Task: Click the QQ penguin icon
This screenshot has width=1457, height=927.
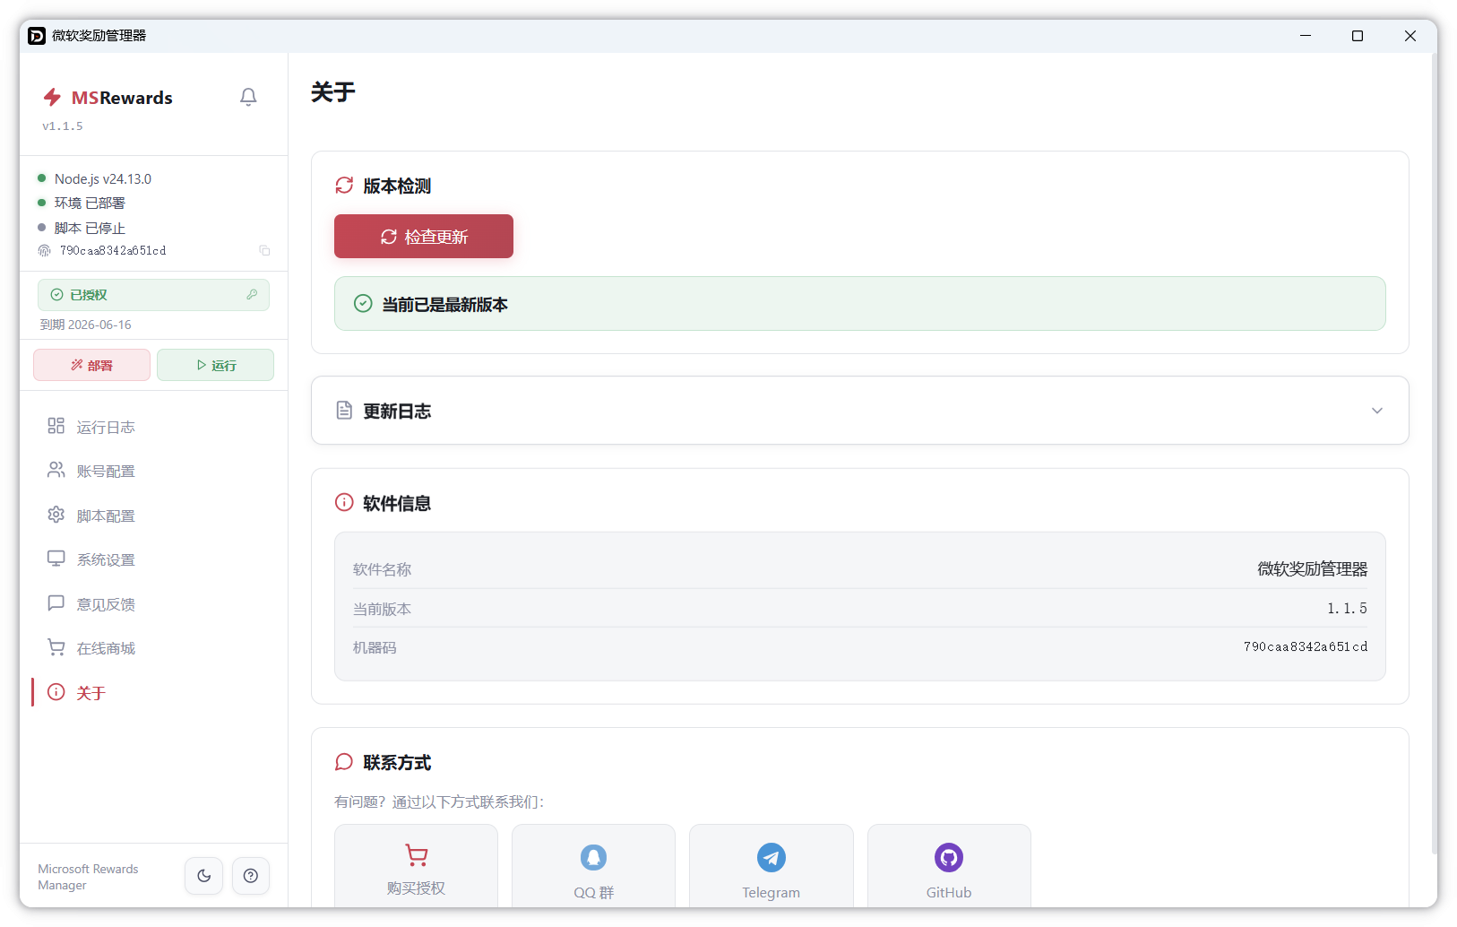Action: (593, 857)
